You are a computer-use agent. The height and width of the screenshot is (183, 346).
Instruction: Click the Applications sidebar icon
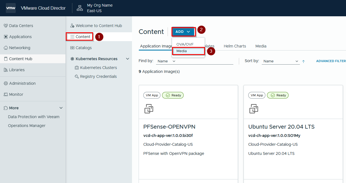[6, 37]
